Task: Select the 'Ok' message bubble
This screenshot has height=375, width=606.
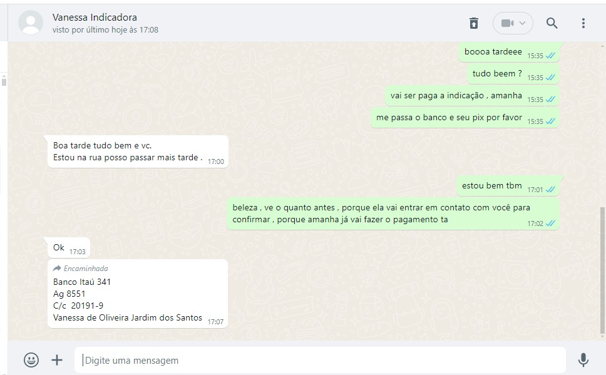Action: click(69, 248)
